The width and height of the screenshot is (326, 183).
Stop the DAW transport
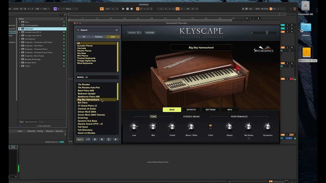[128, 9]
